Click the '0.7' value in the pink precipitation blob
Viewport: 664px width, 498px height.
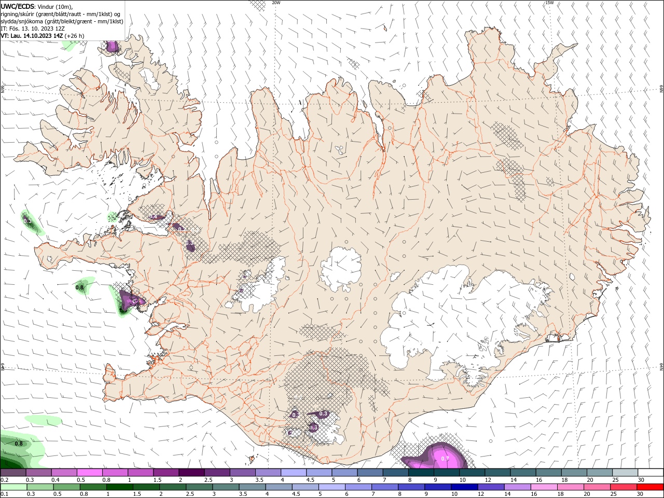tap(445, 459)
